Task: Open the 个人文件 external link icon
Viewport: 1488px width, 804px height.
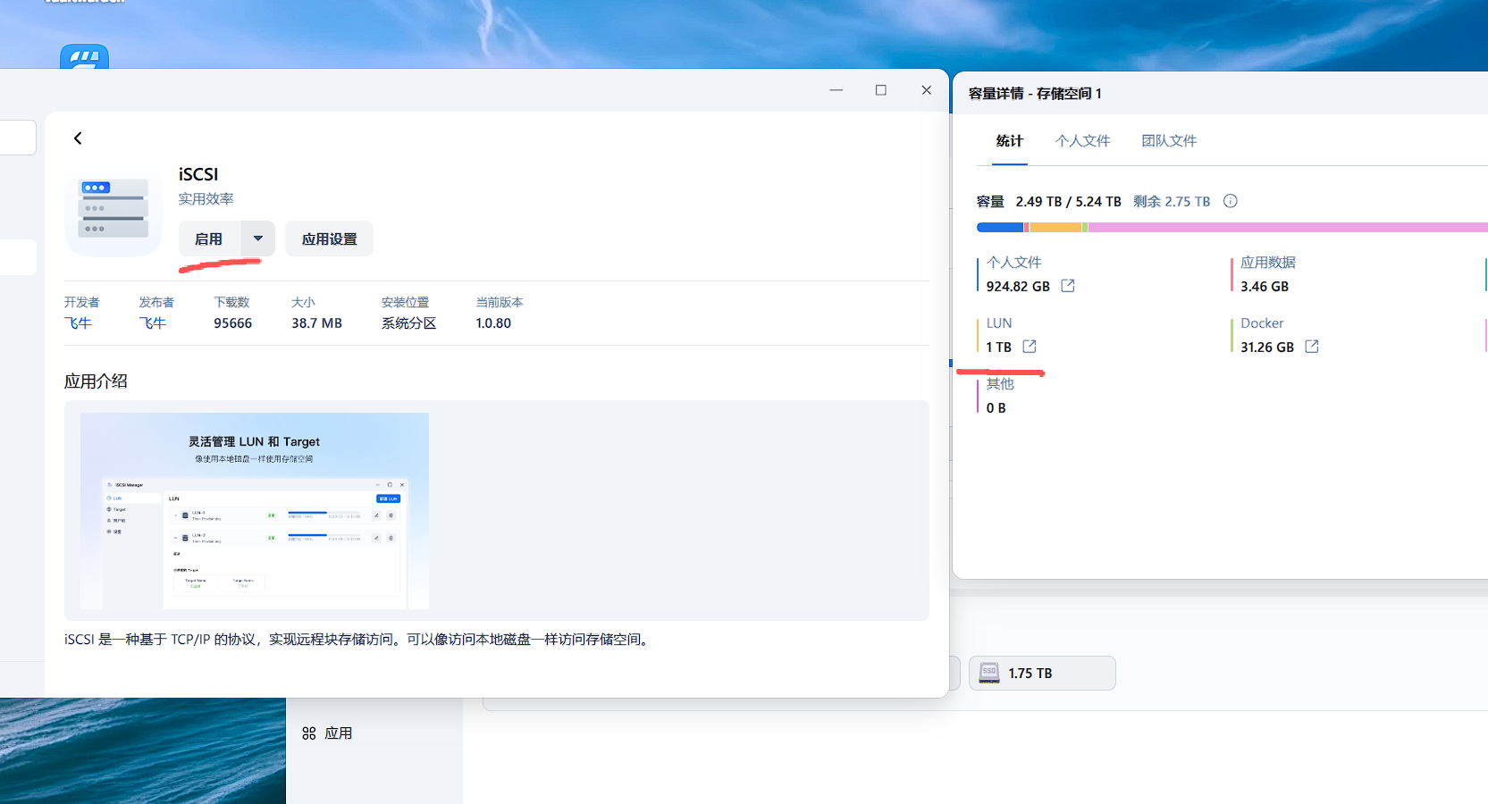Action: tap(1068, 286)
